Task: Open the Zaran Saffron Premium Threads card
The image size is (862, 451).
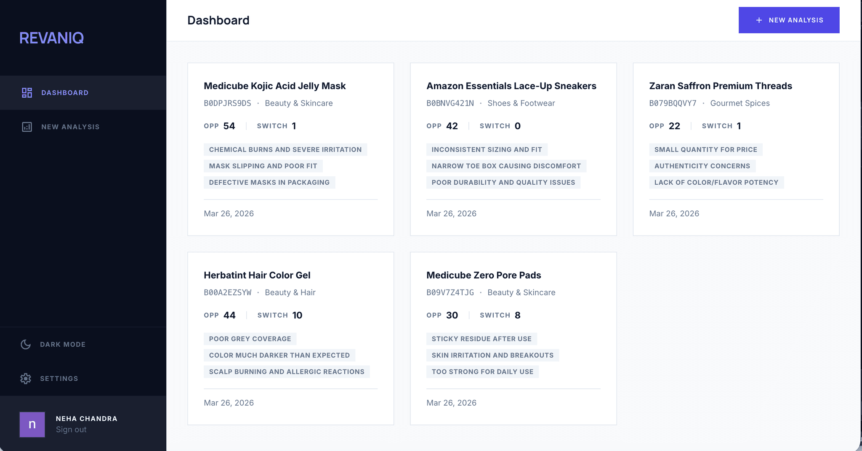Action: tap(736, 149)
